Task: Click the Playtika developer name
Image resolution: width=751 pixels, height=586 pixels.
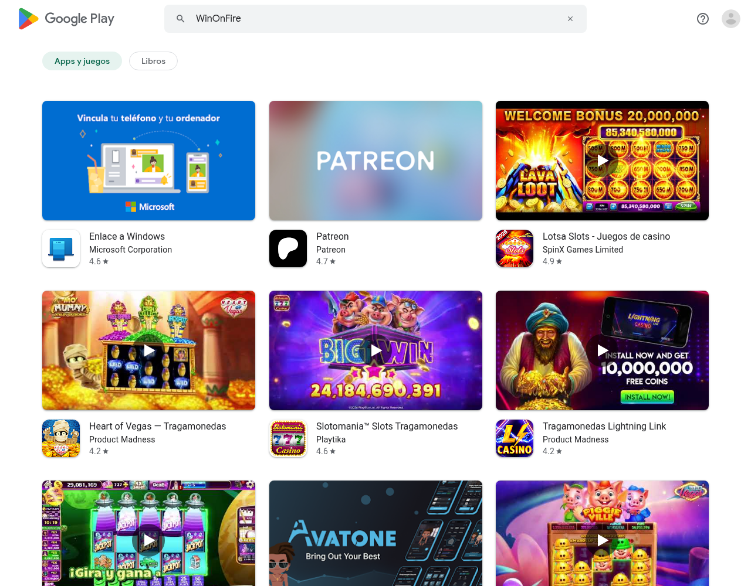Action: (x=331, y=439)
